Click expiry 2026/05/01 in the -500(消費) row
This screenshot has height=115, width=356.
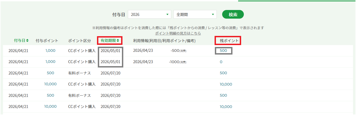110,50
